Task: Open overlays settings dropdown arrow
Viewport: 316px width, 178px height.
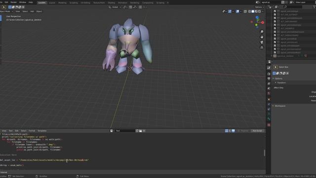Action: click(241, 11)
